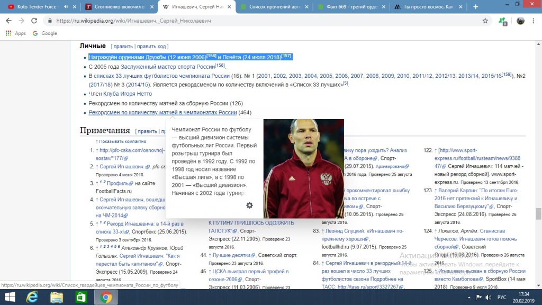Open the Клуба Игоря Нетто link

(128, 94)
